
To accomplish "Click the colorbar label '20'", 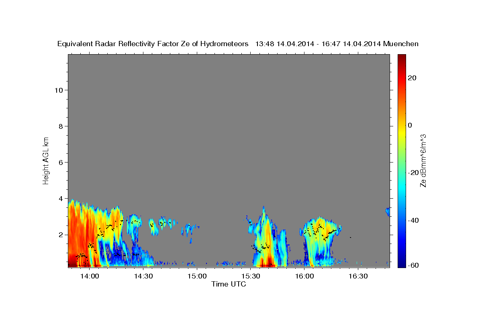I will (x=412, y=78).
